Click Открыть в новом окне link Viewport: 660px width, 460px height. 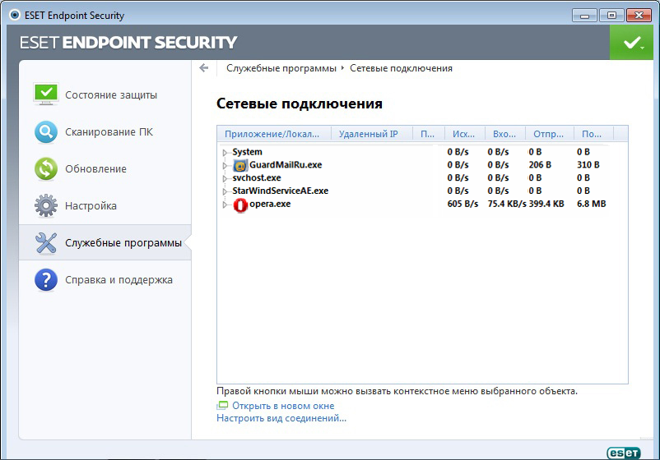tap(282, 406)
